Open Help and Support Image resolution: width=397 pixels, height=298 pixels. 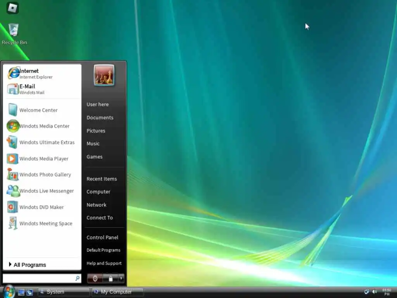tap(104, 263)
